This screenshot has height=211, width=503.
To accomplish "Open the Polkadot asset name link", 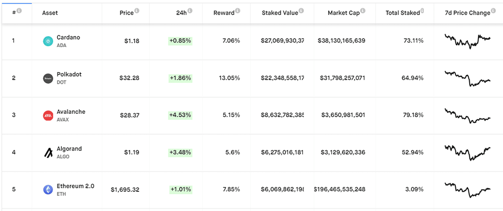I will (x=69, y=75).
